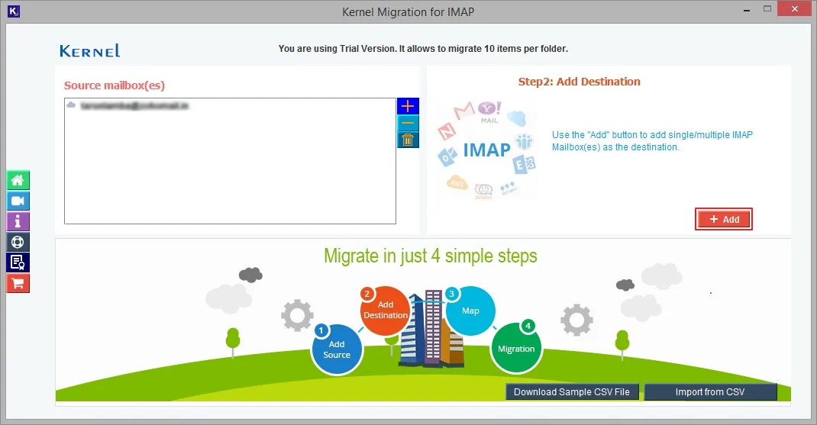This screenshot has width=817, height=425.
Task: Delete all mailboxes with trash icon
Action: click(x=408, y=140)
